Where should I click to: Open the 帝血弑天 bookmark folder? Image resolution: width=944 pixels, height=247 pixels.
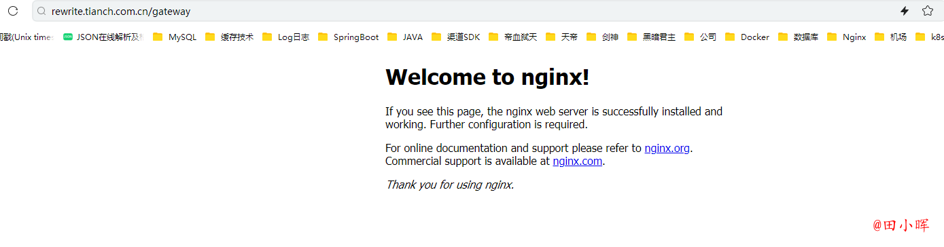(x=512, y=37)
